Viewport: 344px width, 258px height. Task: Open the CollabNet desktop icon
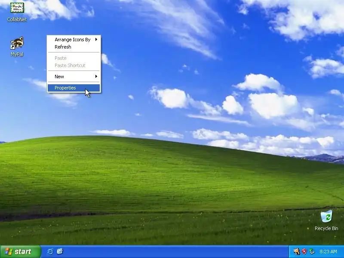tap(17, 8)
